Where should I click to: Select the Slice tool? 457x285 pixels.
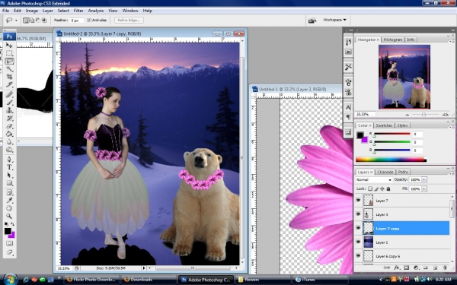pyautogui.click(x=9, y=84)
